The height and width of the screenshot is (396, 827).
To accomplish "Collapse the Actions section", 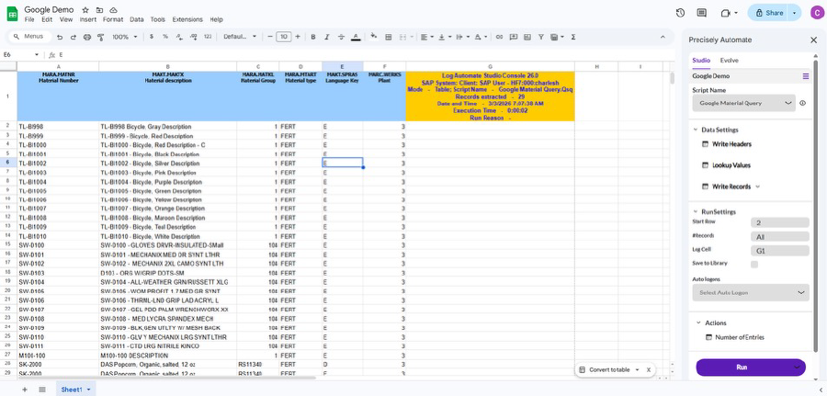I will point(699,322).
